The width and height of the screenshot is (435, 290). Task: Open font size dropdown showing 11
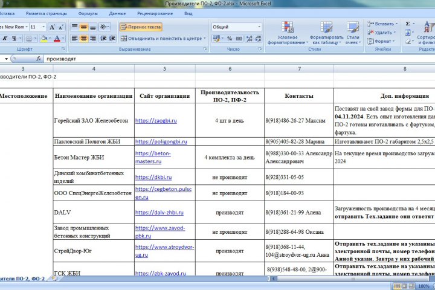click(x=43, y=27)
